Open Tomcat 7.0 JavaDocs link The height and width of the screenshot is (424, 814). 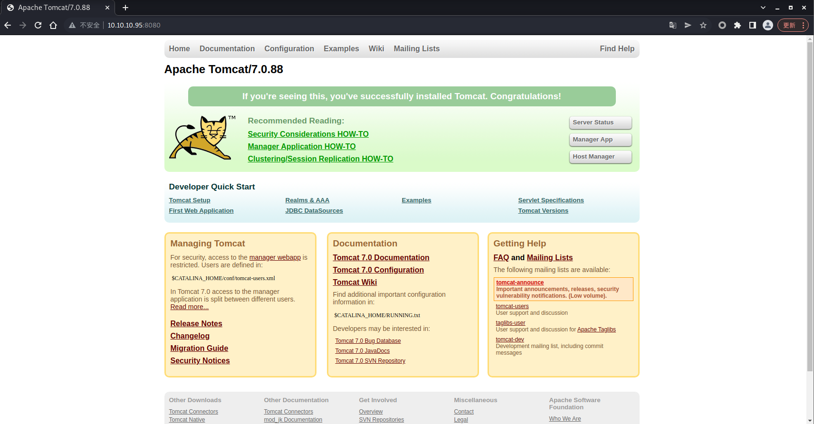pyautogui.click(x=362, y=351)
